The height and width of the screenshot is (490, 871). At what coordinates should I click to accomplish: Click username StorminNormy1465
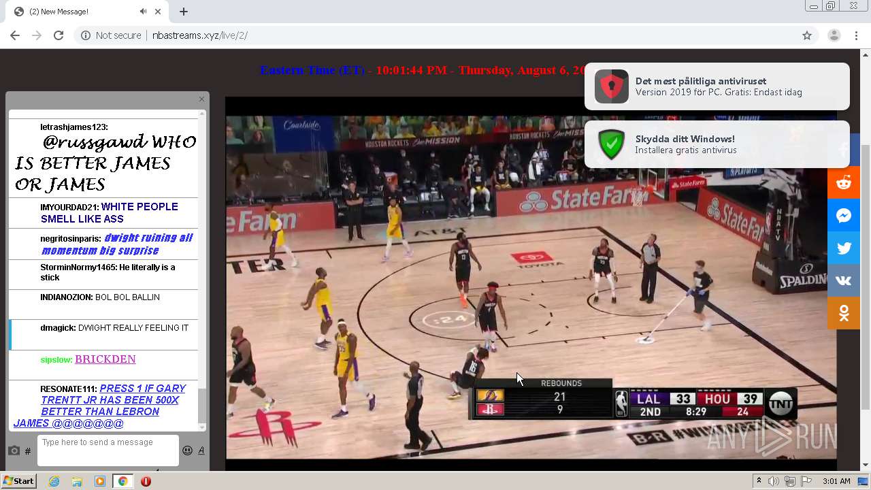(78, 267)
